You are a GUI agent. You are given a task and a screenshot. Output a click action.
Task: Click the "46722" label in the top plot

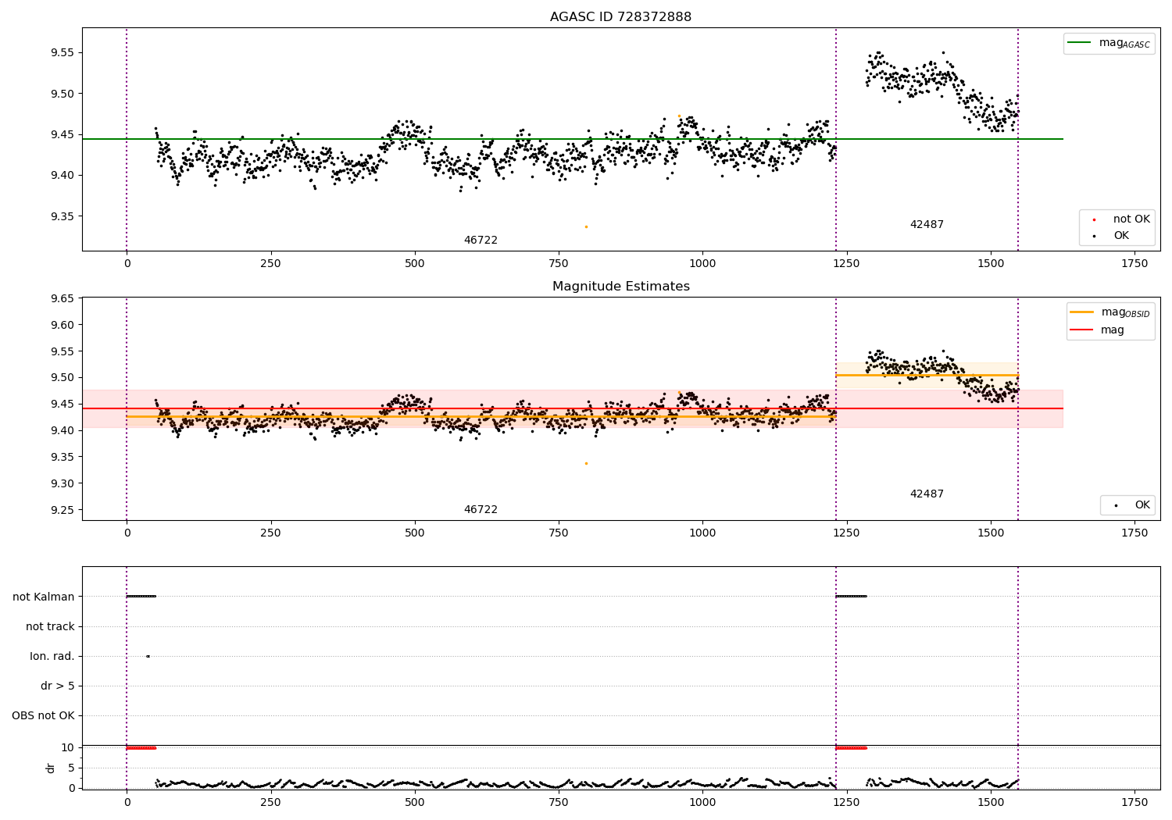481,241
